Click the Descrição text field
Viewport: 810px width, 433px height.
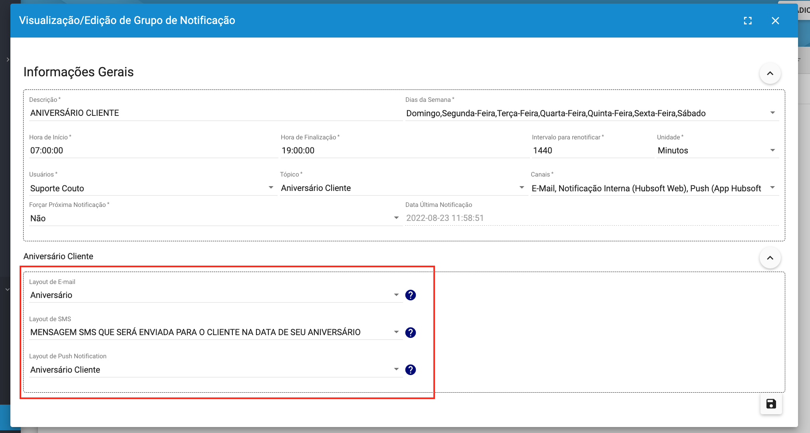click(215, 113)
